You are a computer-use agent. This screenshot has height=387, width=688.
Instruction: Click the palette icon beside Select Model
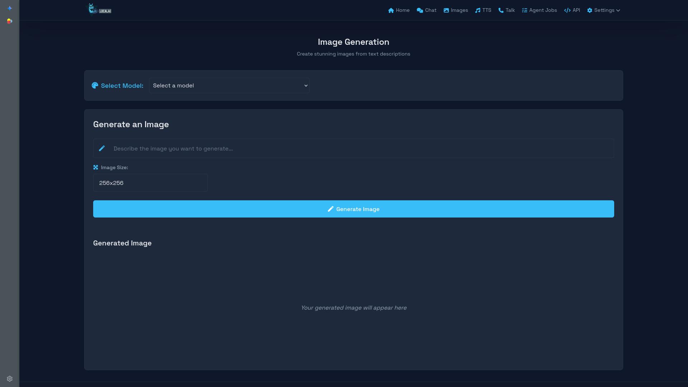pos(95,85)
